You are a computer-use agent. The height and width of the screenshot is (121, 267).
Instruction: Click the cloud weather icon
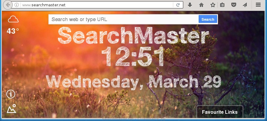click(13, 20)
